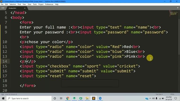Screen dimensions: 180x101
Task: Click the blue help tray icon
Action: click(147, 98)
